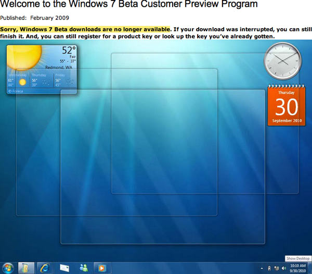Click September 2010 on the calendar gadget

click(287, 120)
